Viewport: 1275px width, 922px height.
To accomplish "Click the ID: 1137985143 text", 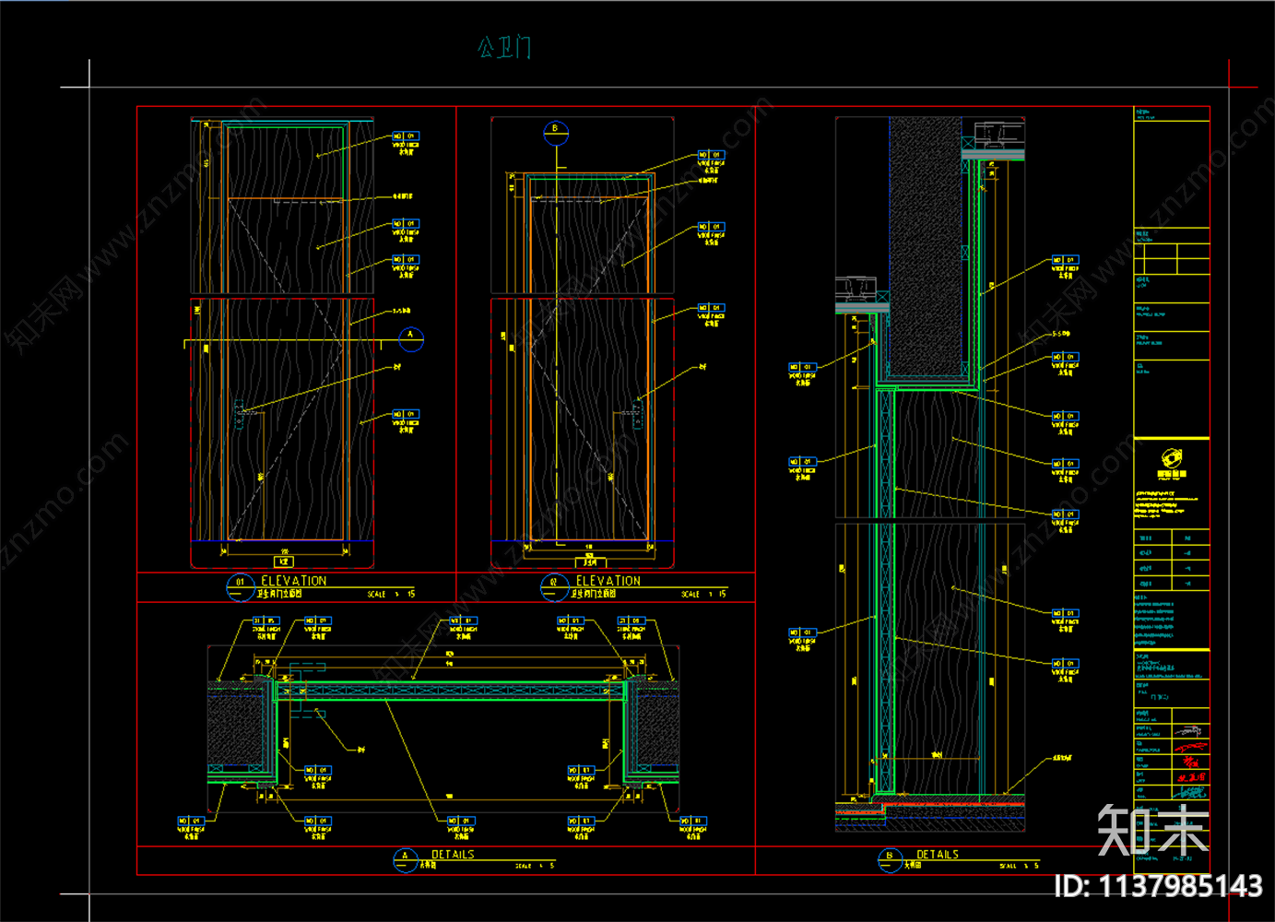I will (x=1158, y=887).
